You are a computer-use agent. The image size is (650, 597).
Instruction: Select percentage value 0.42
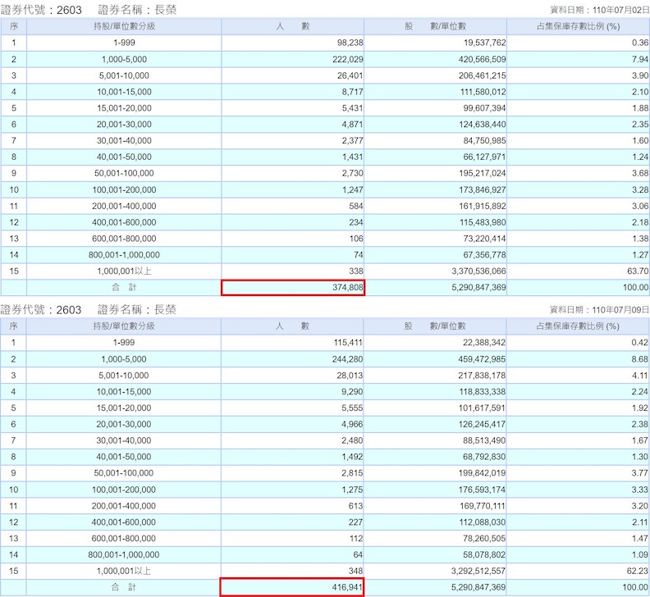pyautogui.click(x=639, y=343)
